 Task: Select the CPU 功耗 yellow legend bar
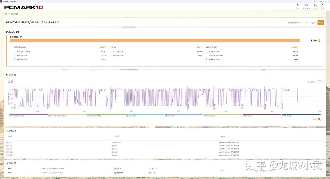pyautogui.click(x=223, y=115)
